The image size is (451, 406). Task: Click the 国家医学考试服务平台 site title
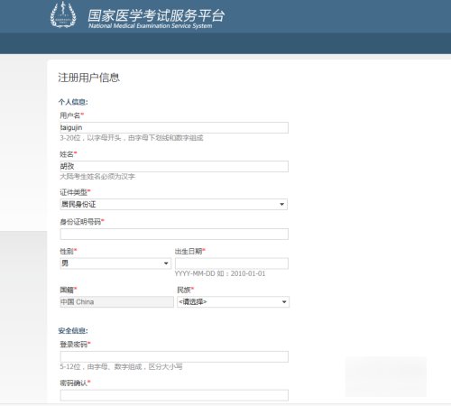[156, 15]
